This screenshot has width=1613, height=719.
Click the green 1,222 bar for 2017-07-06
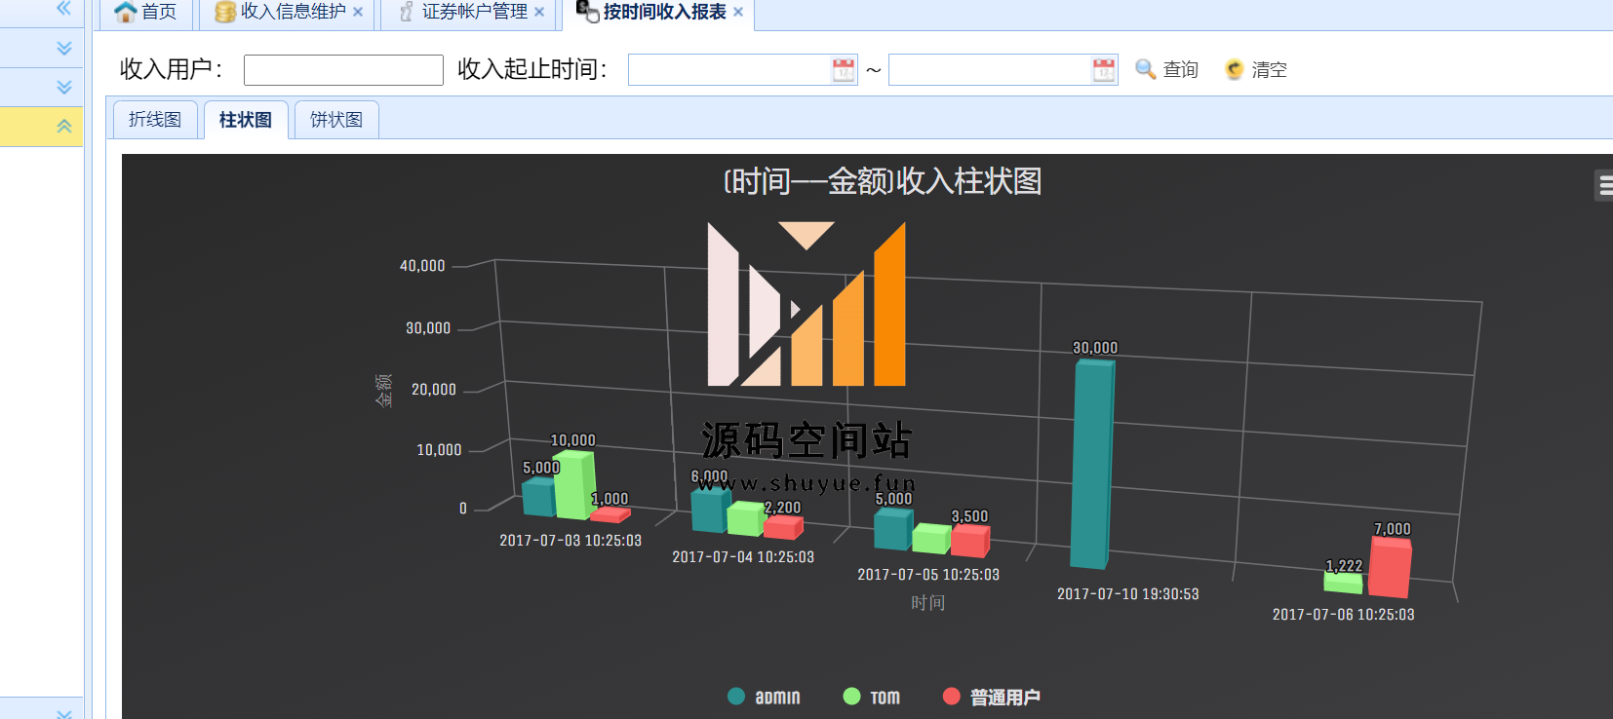click(1344, 583)
